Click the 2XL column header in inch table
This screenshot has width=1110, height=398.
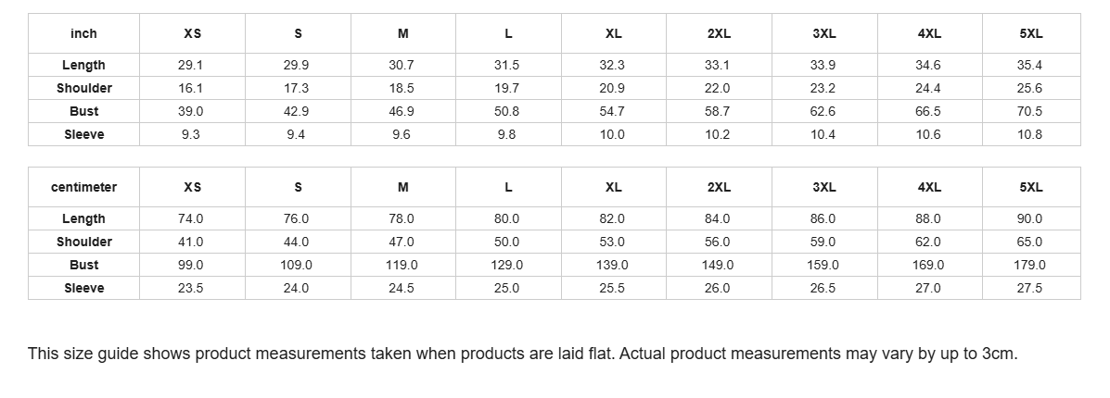pyautogui.click(x=719, y=33)
